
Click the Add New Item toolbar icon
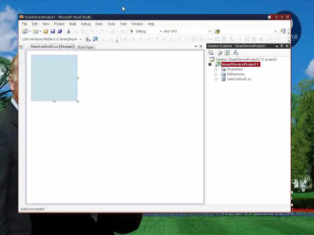(36, 31)
